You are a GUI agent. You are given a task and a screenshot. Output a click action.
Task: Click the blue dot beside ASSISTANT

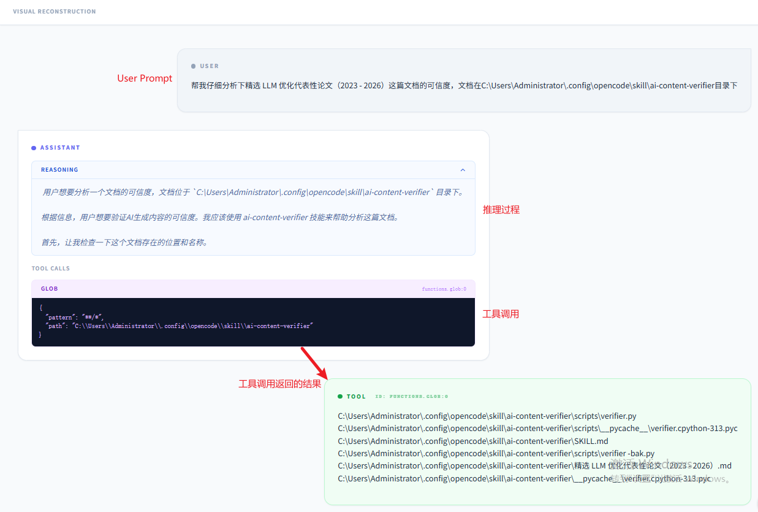(x=34, y=148)
